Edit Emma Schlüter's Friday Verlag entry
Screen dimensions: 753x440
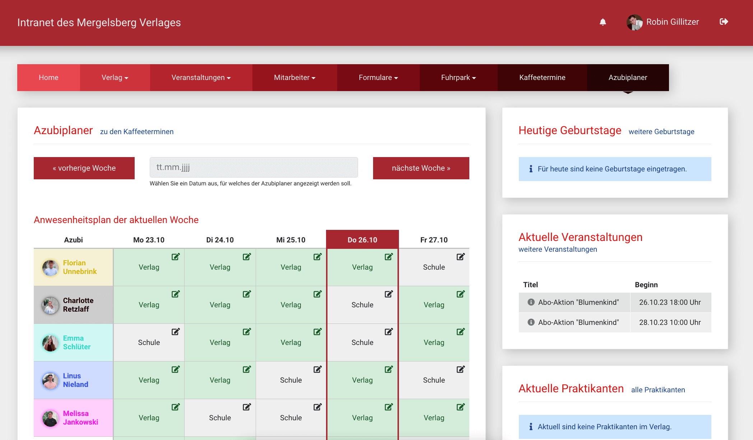461,332
